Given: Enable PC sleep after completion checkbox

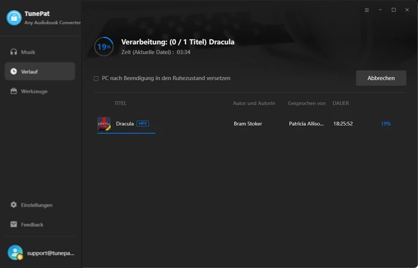Looking at the screenshot, I should [96, 79].
